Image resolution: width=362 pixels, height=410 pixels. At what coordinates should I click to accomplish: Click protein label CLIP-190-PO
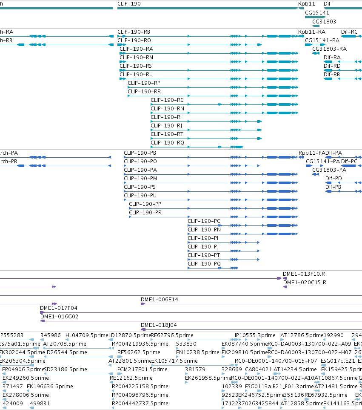coord(140,162)
